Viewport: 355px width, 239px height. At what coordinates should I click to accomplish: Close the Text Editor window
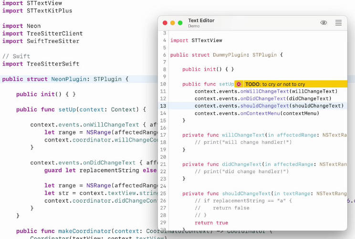click(x=165, y=23)
